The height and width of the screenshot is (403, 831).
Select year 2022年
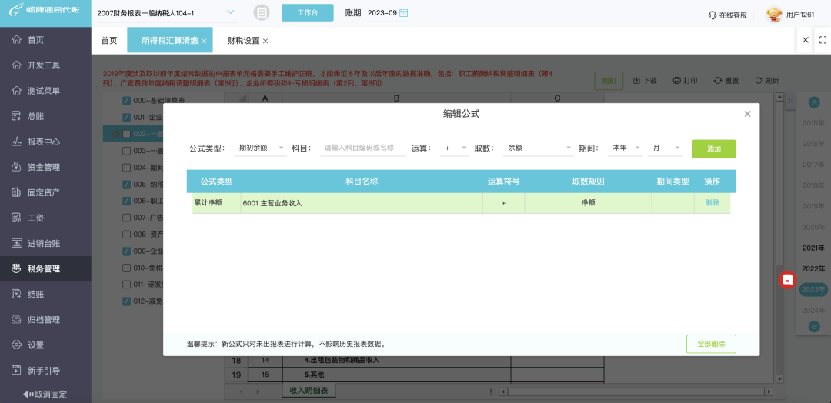pyautogui.click(x=813, y=268)
